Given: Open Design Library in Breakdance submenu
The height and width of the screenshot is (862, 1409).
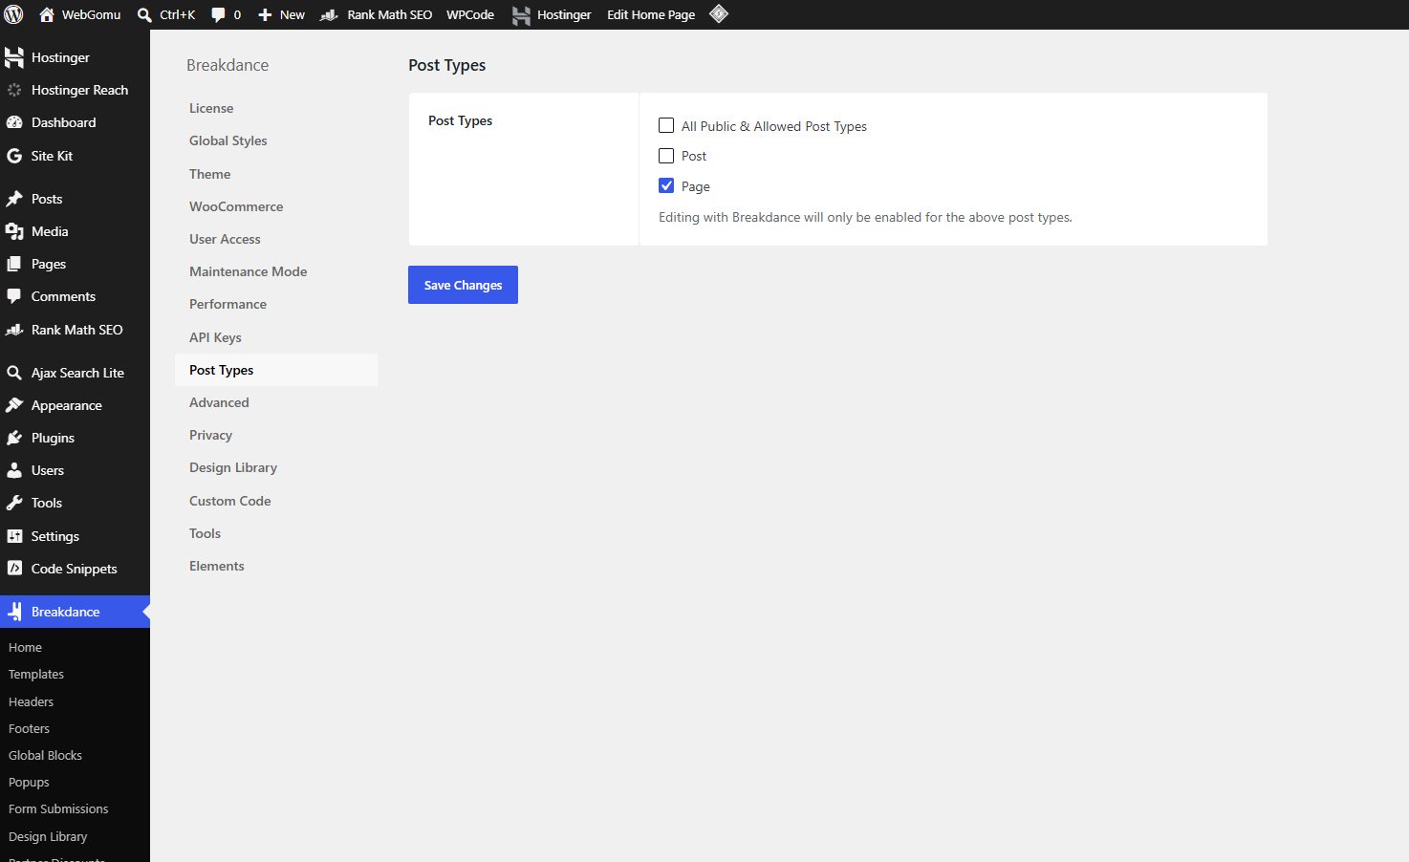Looking at the screenshot, I should [48, 836].
